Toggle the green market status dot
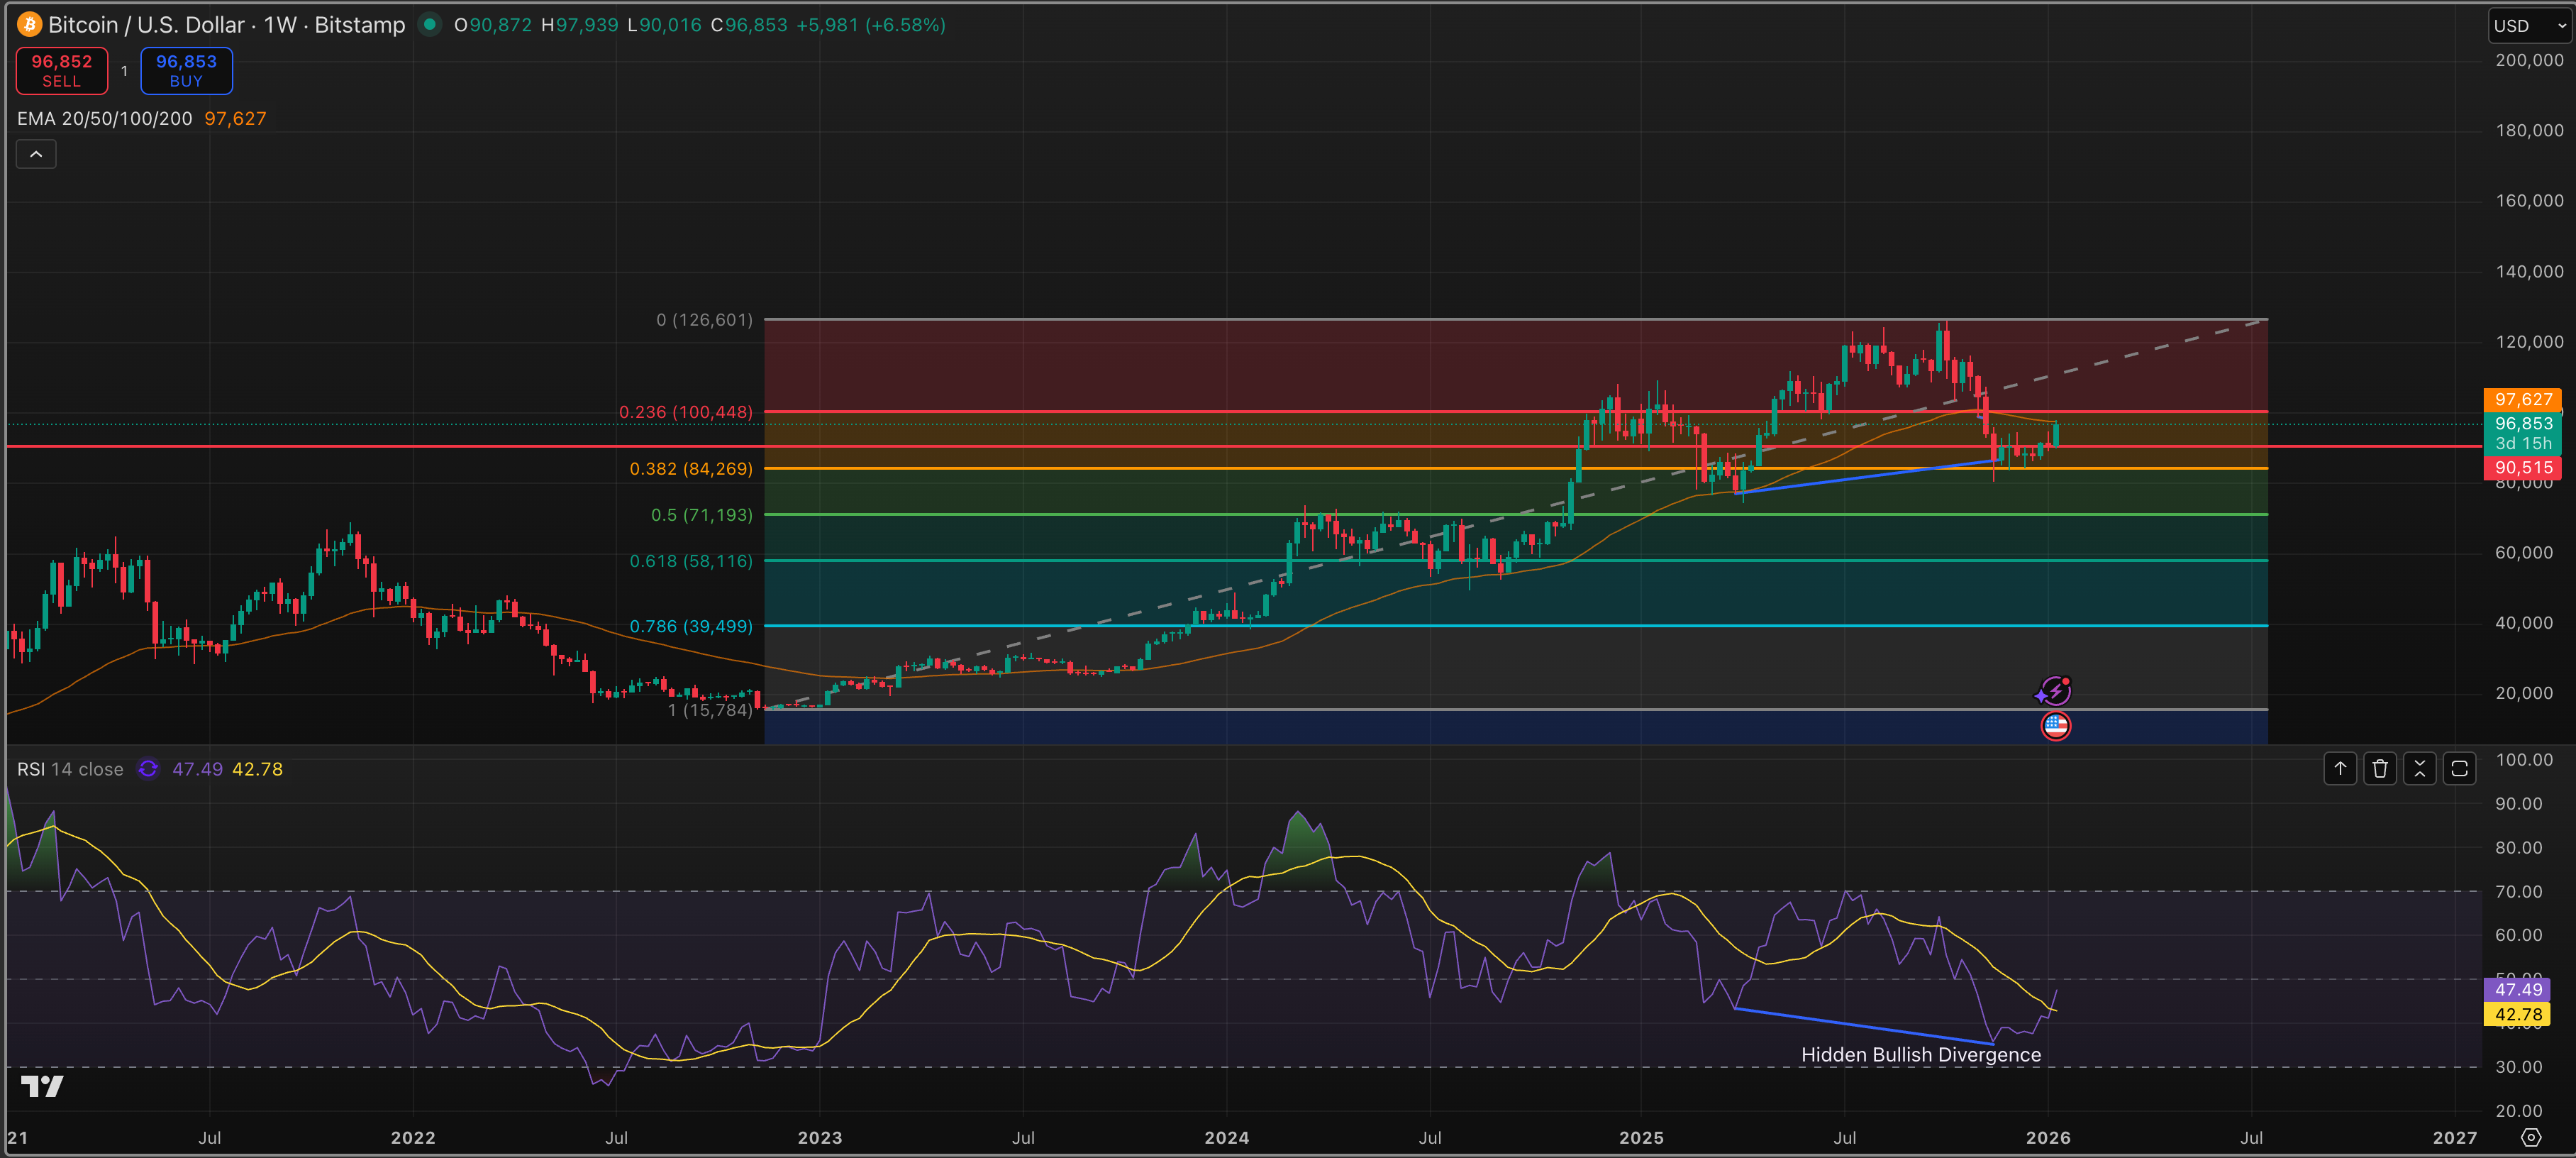The height and width of the screenshot is (1158, 2576). tap(429, 24)
